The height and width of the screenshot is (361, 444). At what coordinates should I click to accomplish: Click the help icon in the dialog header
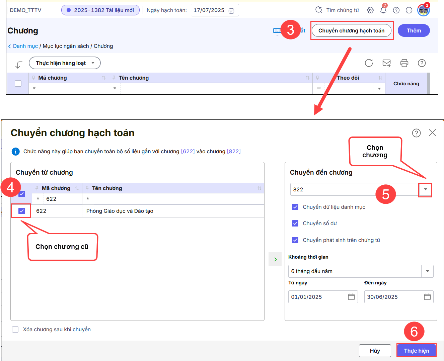point(416,133)
